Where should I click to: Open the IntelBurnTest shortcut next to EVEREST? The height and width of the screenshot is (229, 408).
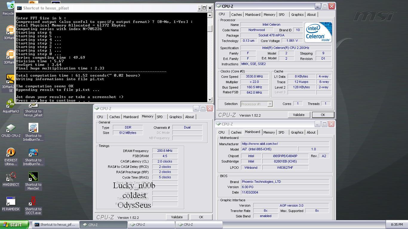[33, 157]
